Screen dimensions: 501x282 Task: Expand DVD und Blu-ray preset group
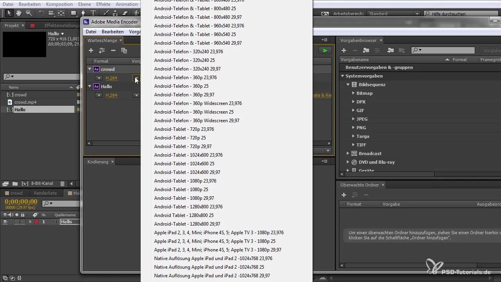coord(348,162)
